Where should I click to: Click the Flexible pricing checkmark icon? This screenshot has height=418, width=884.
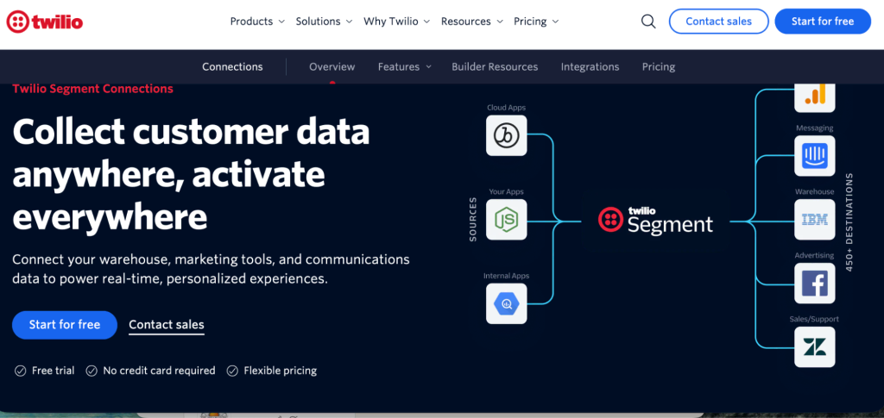coord(232,371)
